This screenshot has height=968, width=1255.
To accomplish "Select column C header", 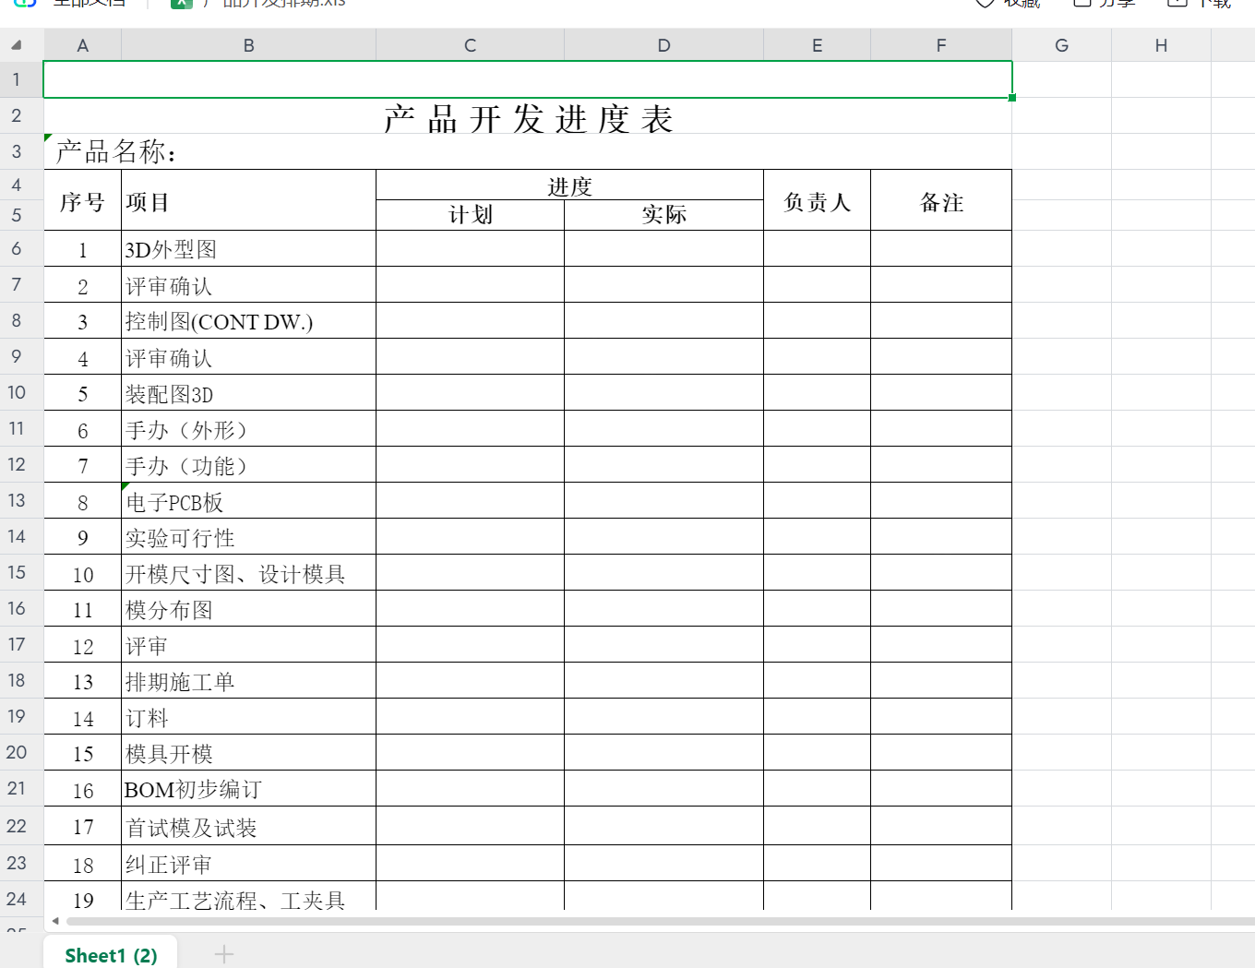I will [471, 45].
